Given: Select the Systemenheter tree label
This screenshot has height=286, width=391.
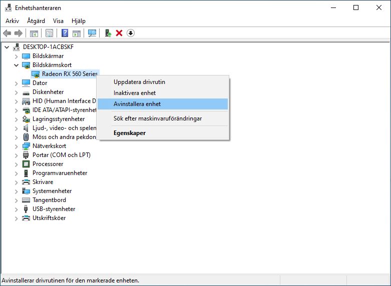Looking at the screenshot, I should tap(52, 191).
